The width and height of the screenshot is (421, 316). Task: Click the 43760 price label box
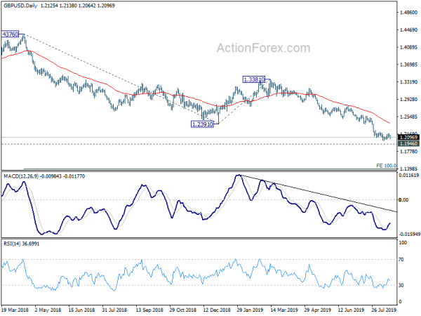pos(11,34)
